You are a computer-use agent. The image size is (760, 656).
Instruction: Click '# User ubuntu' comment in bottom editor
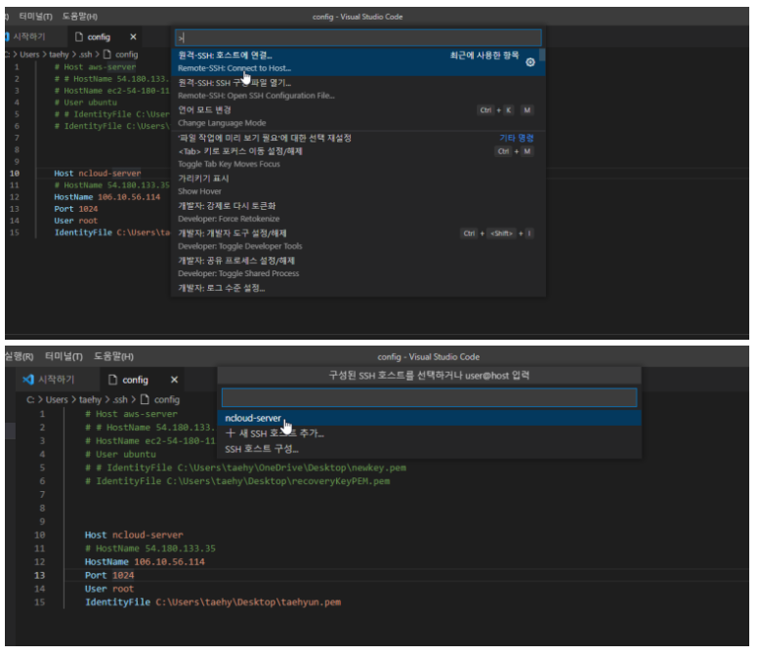(x=121, y=454)
